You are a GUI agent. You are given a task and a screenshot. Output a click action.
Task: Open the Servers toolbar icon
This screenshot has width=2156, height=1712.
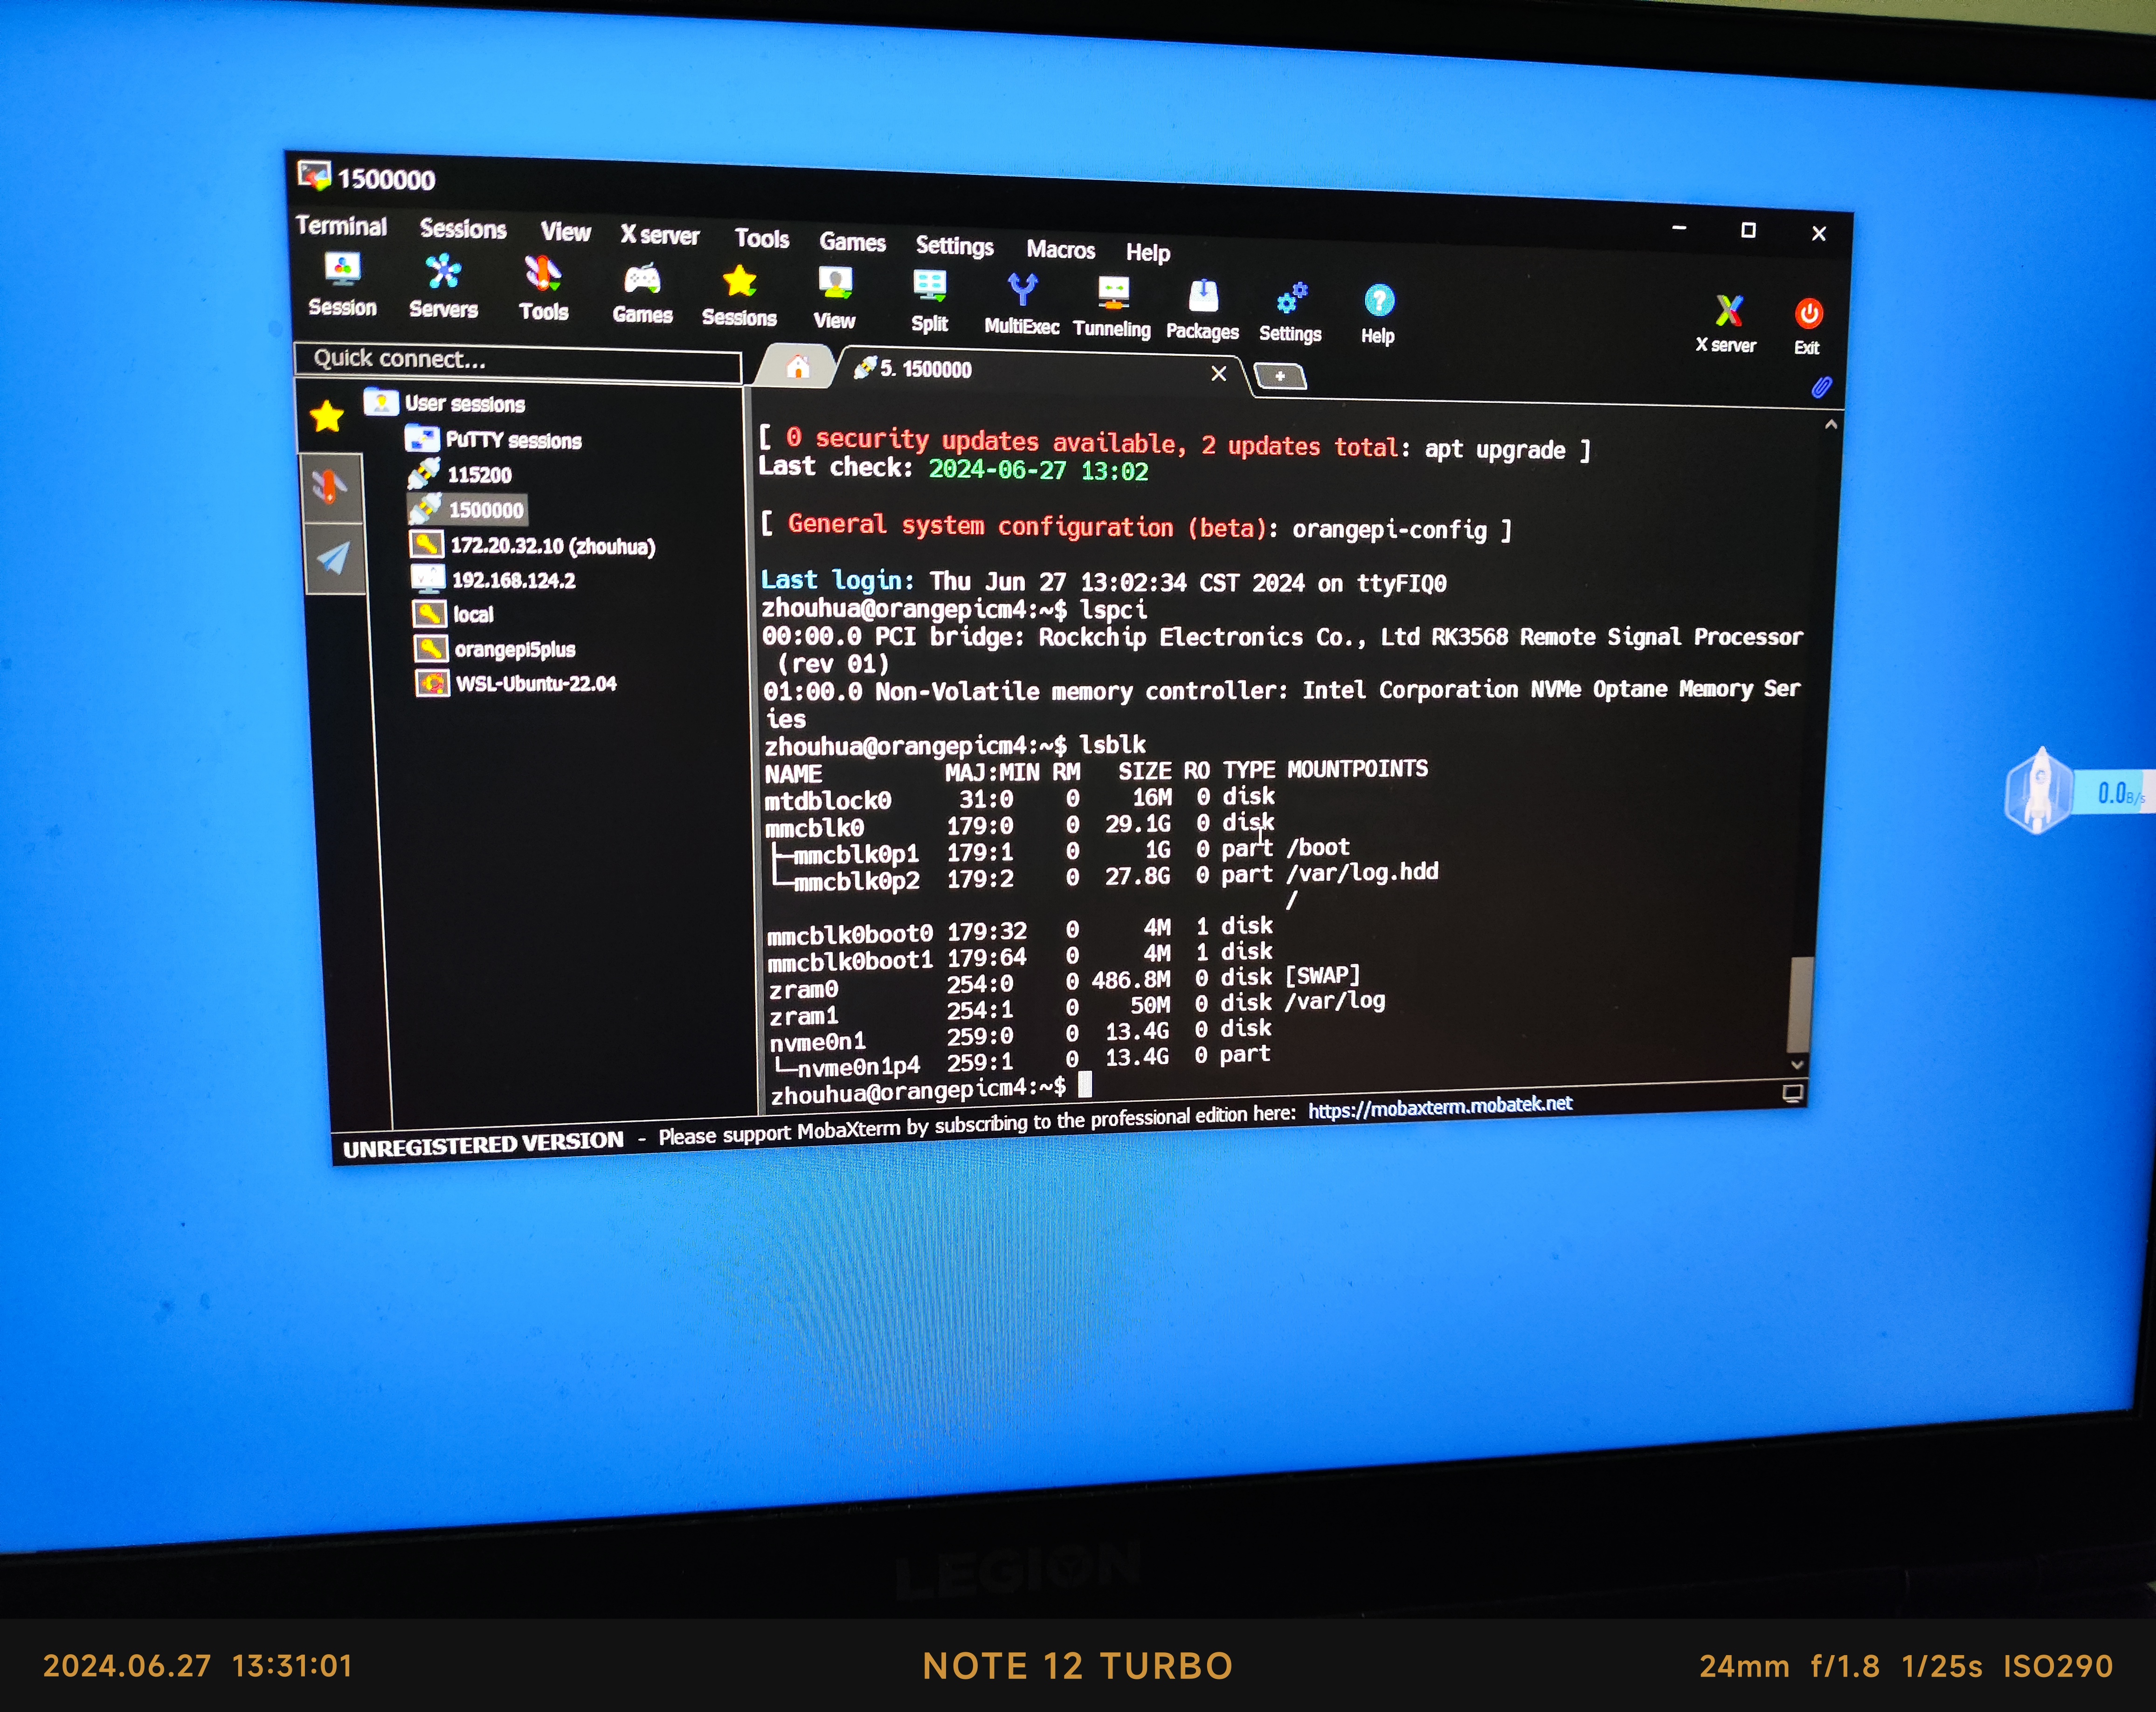[x=443, y=286]
